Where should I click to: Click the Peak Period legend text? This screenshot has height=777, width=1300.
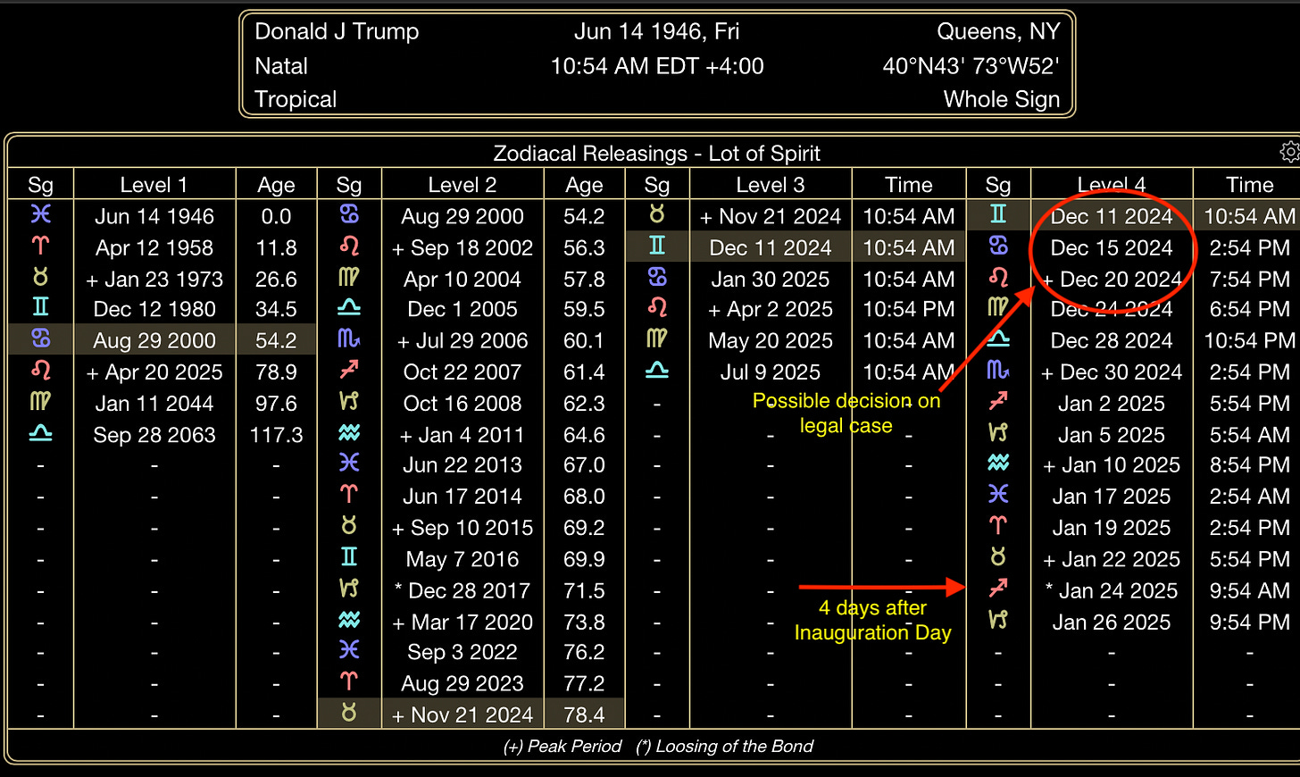pos(562,746)
